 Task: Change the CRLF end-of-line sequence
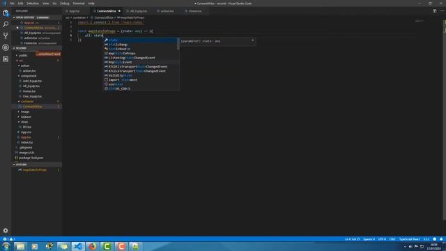coord(392,239)
